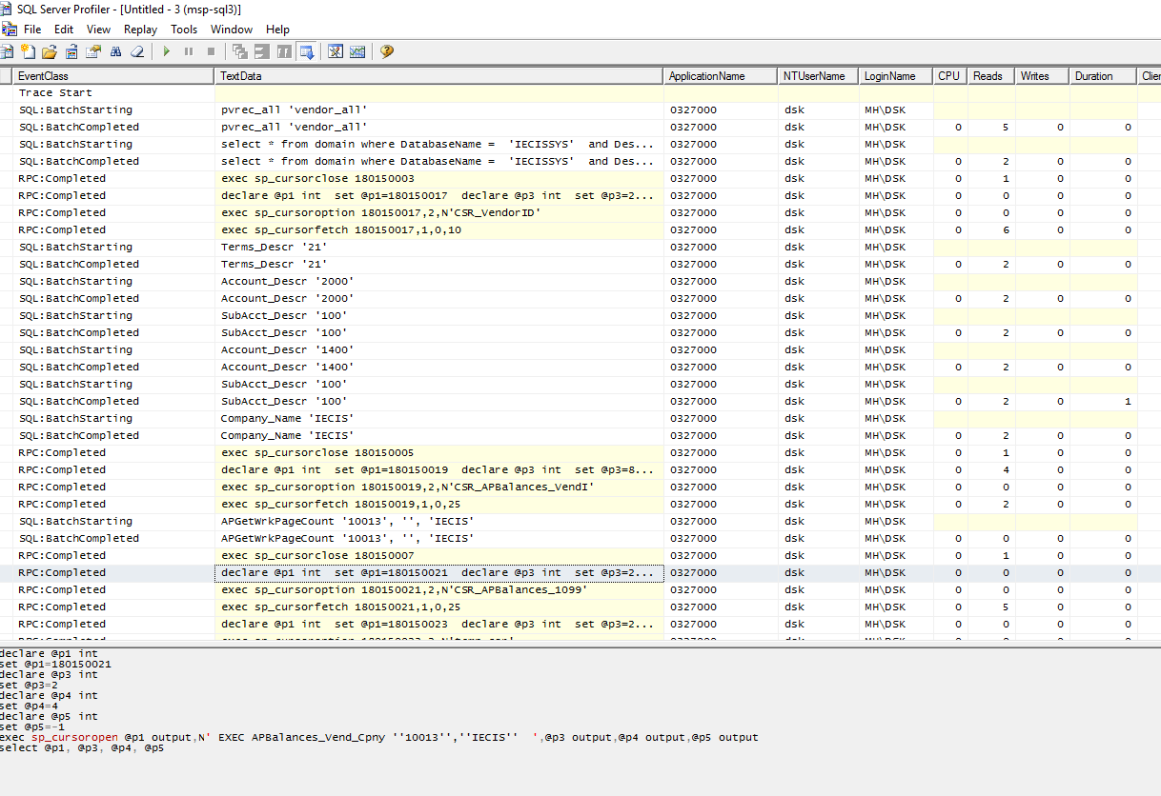The image size is (1161, 796).
Task: Toggle Auto Scroll window in toolbar
Action: point(306,51)
